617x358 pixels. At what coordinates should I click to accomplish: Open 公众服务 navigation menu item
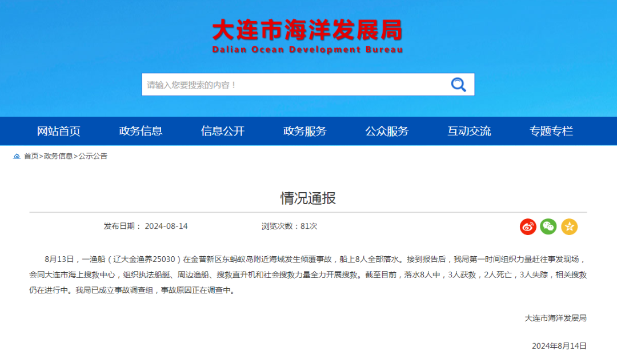coord(387,131)
